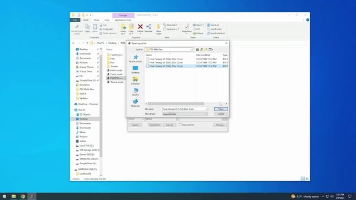Click Paste icon in Explorer ribbon
This screenshot has width=356, height=200.
[x=95, y=27]
